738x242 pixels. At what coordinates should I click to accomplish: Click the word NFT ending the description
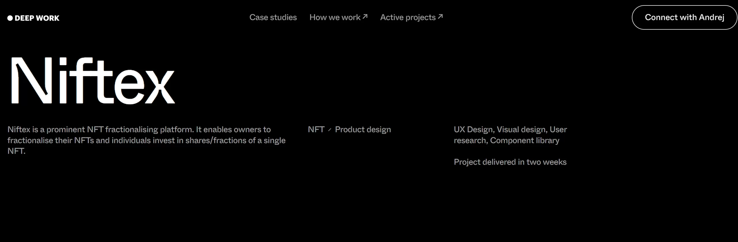(x=16, y=151)
